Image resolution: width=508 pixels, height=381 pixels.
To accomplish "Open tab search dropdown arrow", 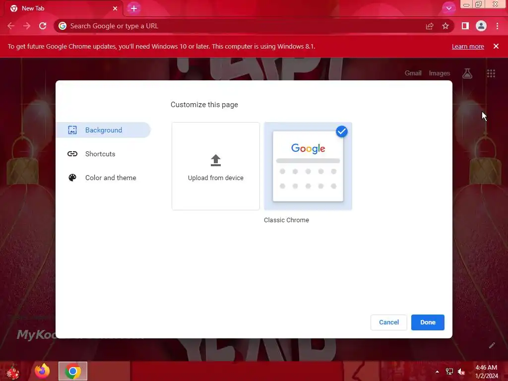I will (x=448, y=8).
